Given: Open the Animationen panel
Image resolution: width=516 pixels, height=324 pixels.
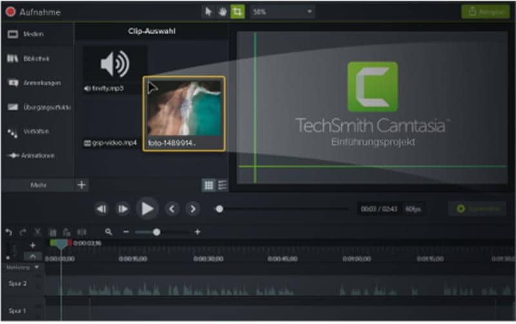Looking at the screenshot, I should (37, 155).
